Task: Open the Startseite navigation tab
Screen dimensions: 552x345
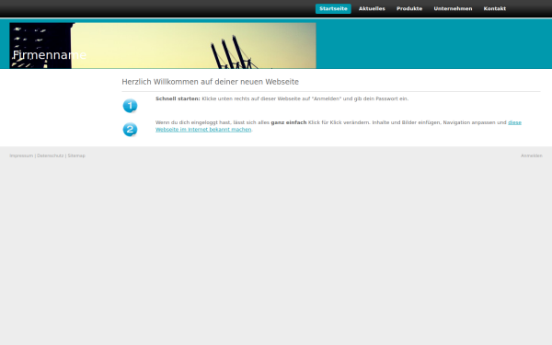Action: 333,9
